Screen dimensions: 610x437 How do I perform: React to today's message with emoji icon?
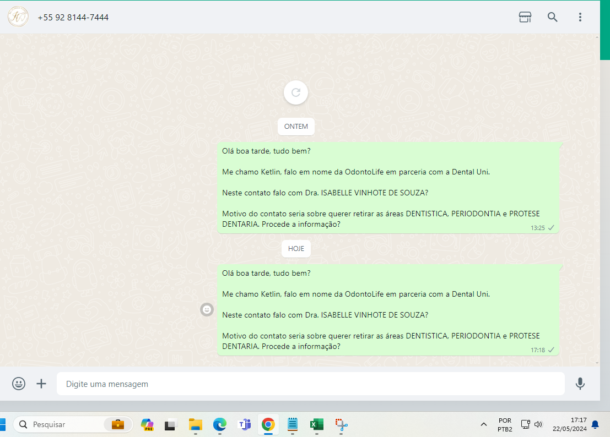(207, 310)
